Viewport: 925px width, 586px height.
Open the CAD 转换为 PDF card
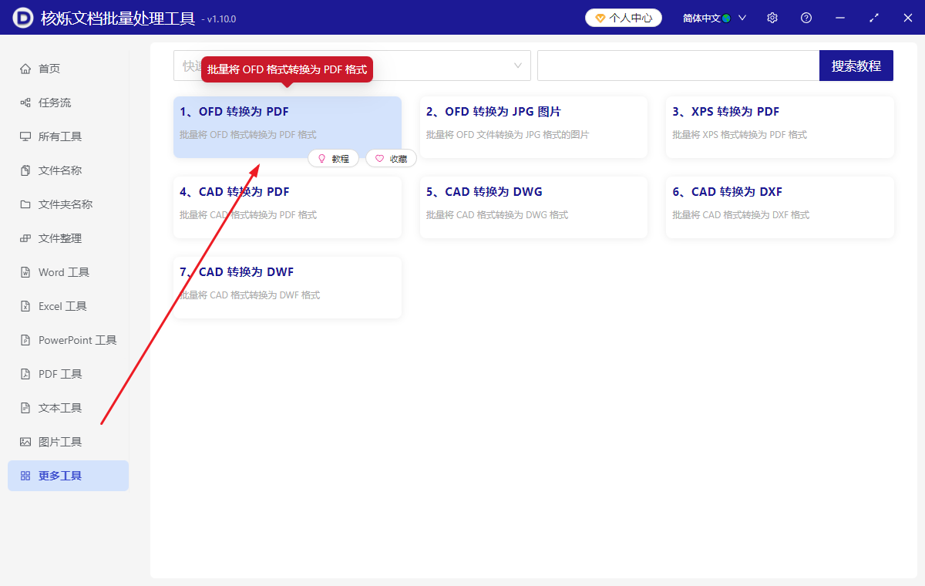[288, 207]
